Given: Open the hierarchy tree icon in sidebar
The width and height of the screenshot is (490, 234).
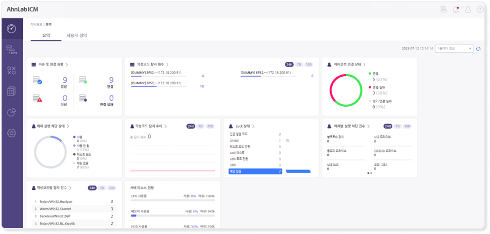Looking at the screenshot, I should tap(12, 49).
